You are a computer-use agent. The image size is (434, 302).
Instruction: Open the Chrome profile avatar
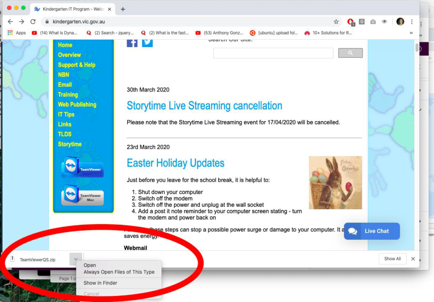[400, 22]
